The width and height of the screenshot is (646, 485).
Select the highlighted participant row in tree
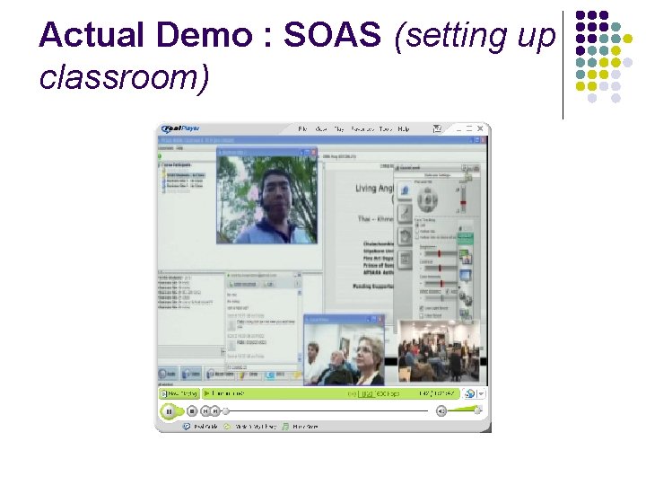point(185,175)
